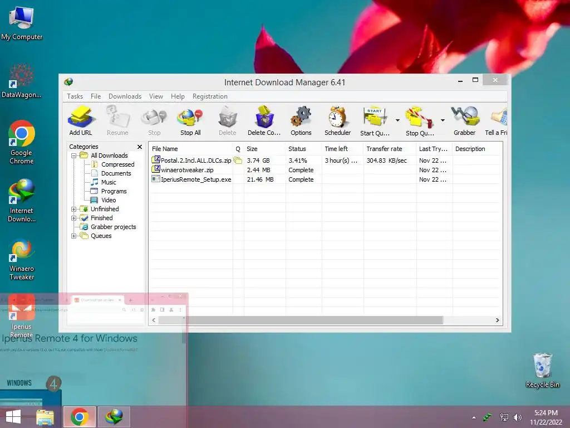Sort by Description column header

pyautogui.click(x=477, y=149)
